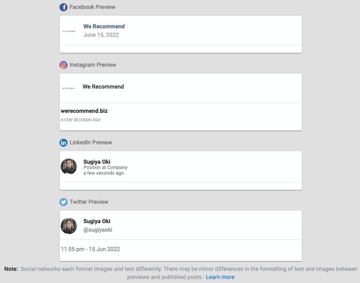Click Sugiya Oki avatar in LinkedIn preview
This screenshot has height=283, width=360.
click(x=69, y=167)
